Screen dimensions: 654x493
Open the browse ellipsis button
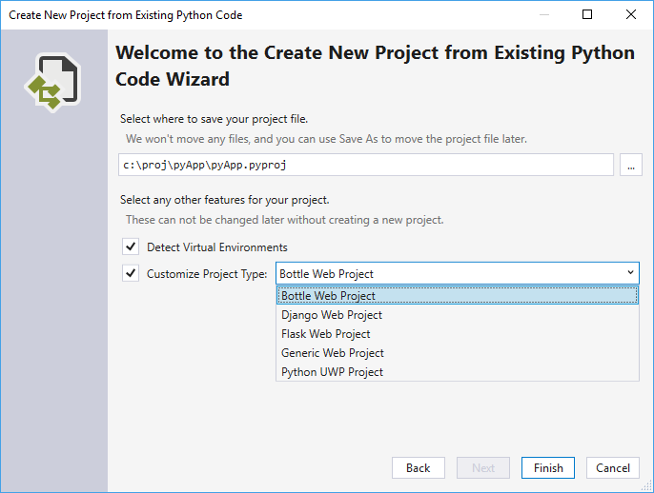click(x=631, y=165)
